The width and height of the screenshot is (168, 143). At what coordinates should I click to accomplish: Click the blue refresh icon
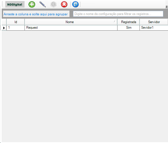click(75, 4)
